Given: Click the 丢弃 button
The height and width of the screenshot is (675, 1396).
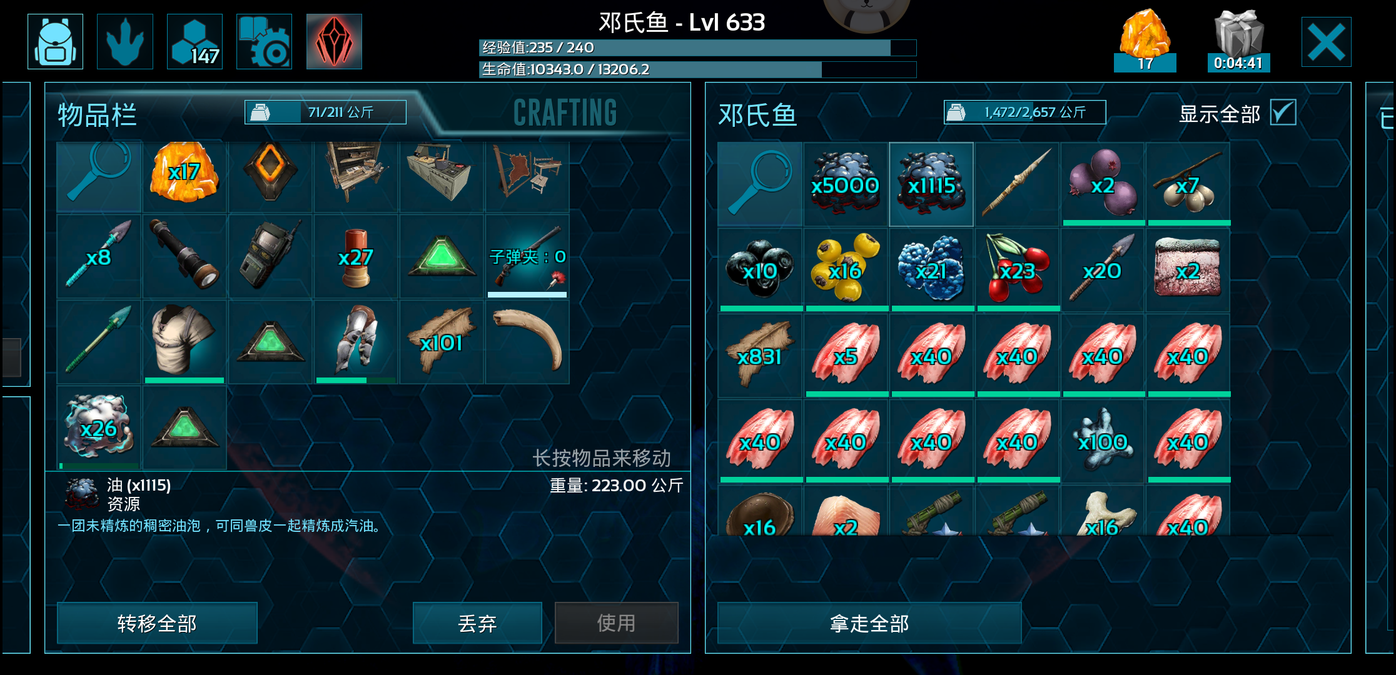Looking at the screenshot, I should [477, 623].
